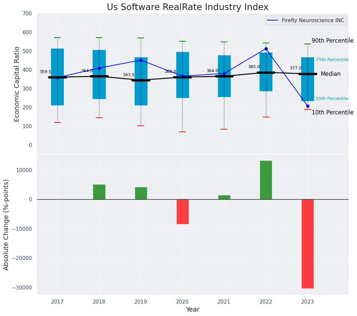
Task: Click the Median annotation label
Action: coord(330,74)
